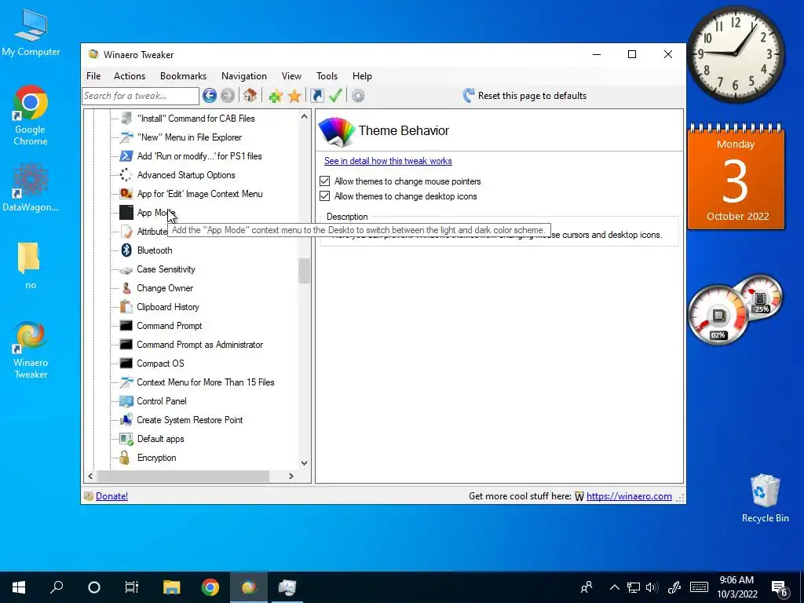This screenshot has height=603, width=804.
Task: Open the File menu
Action: 93,76
